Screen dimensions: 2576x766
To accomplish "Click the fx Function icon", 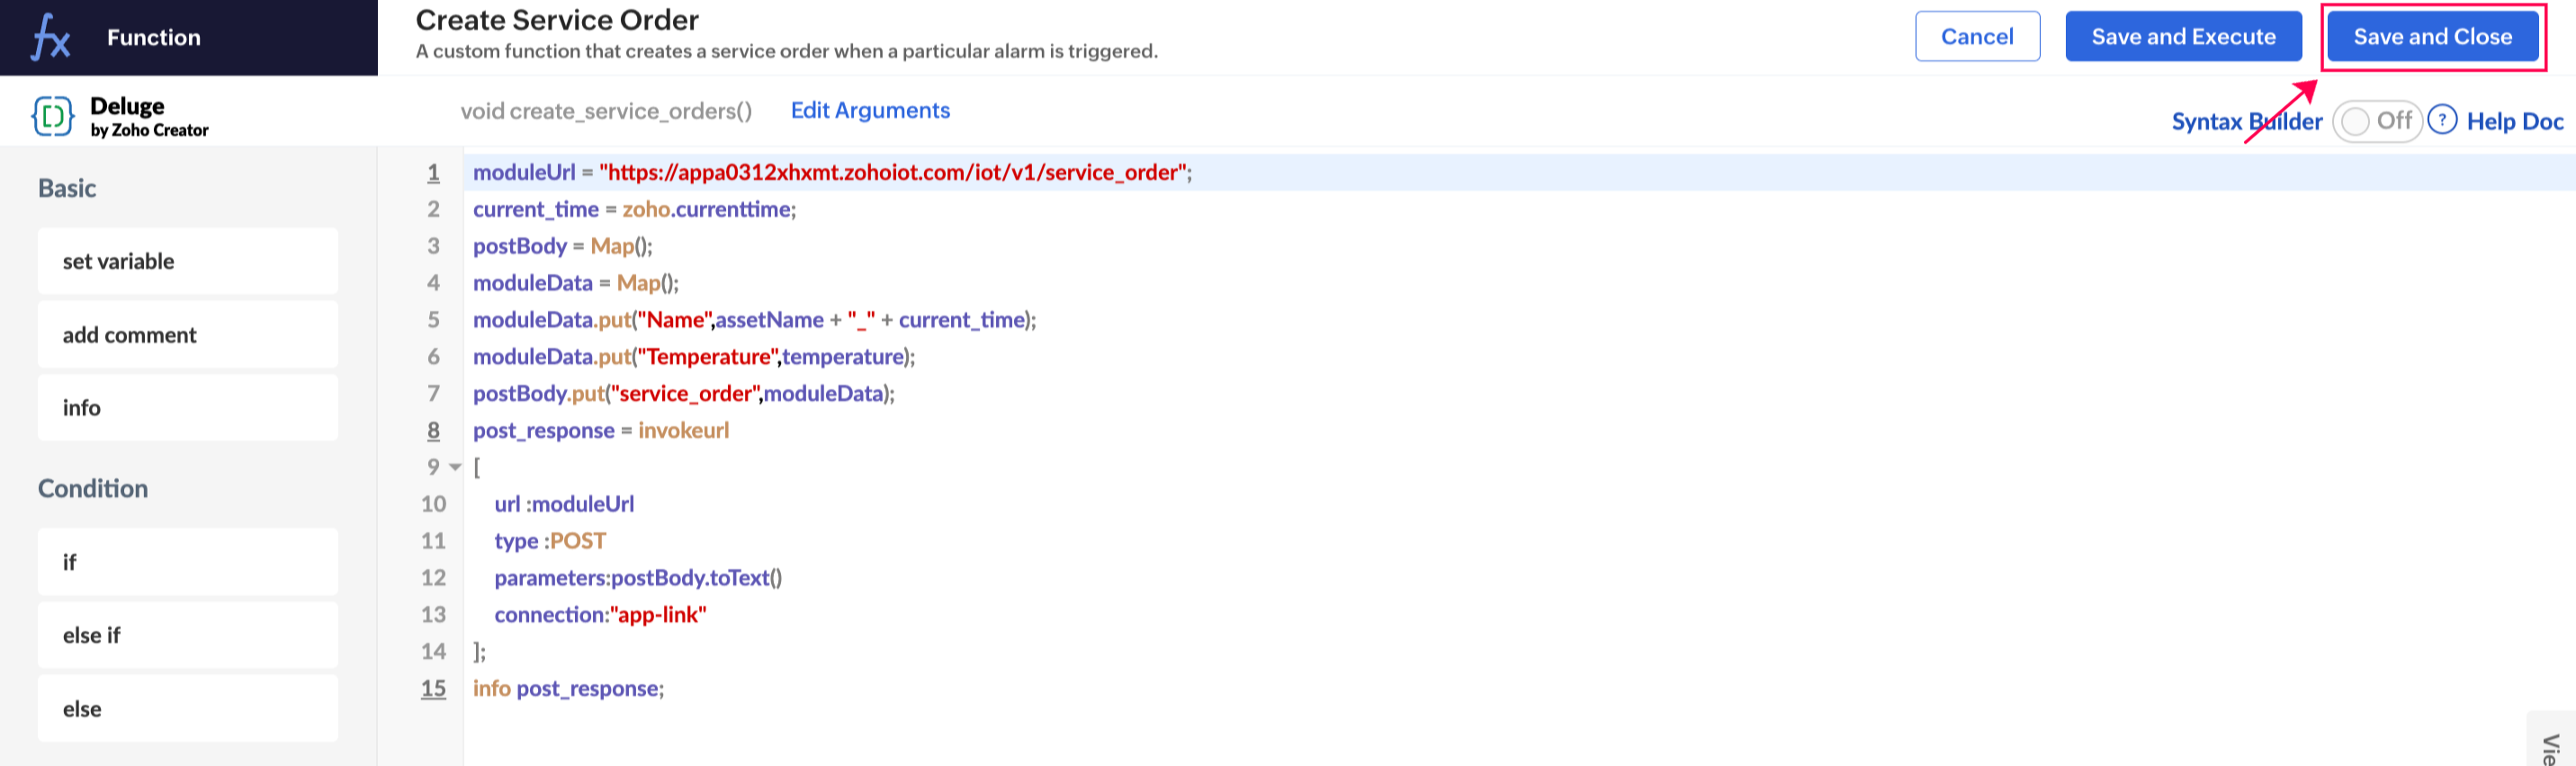I will (50, 38).
